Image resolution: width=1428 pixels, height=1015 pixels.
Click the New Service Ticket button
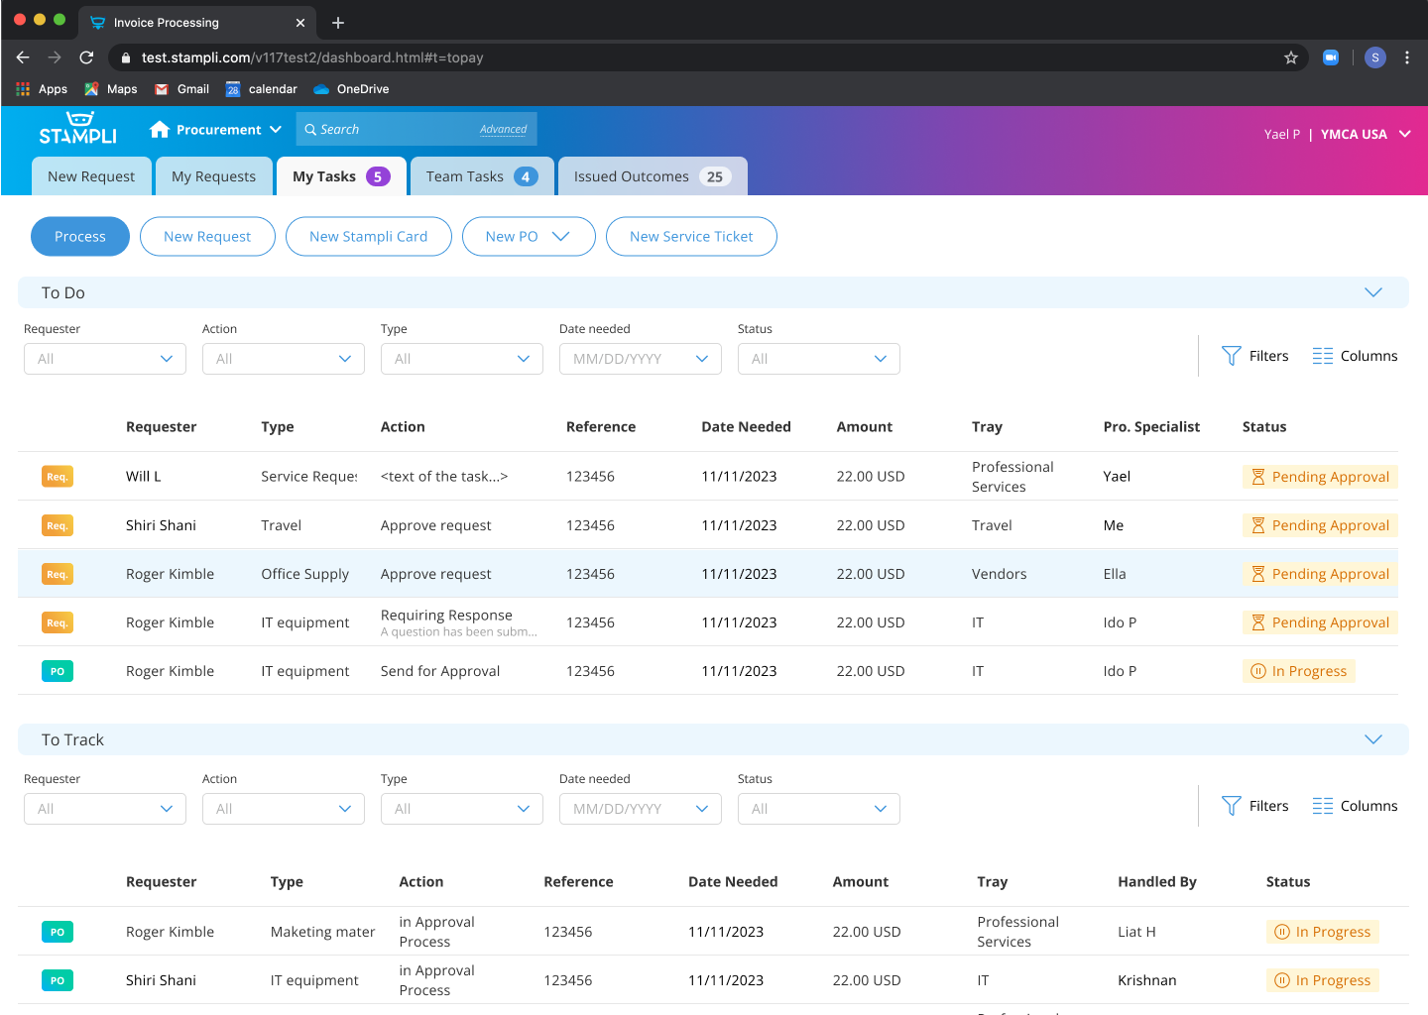click(x=691, y=236)
